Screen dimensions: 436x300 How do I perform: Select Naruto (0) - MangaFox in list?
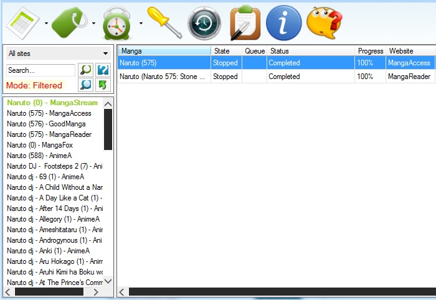point(40,145)
